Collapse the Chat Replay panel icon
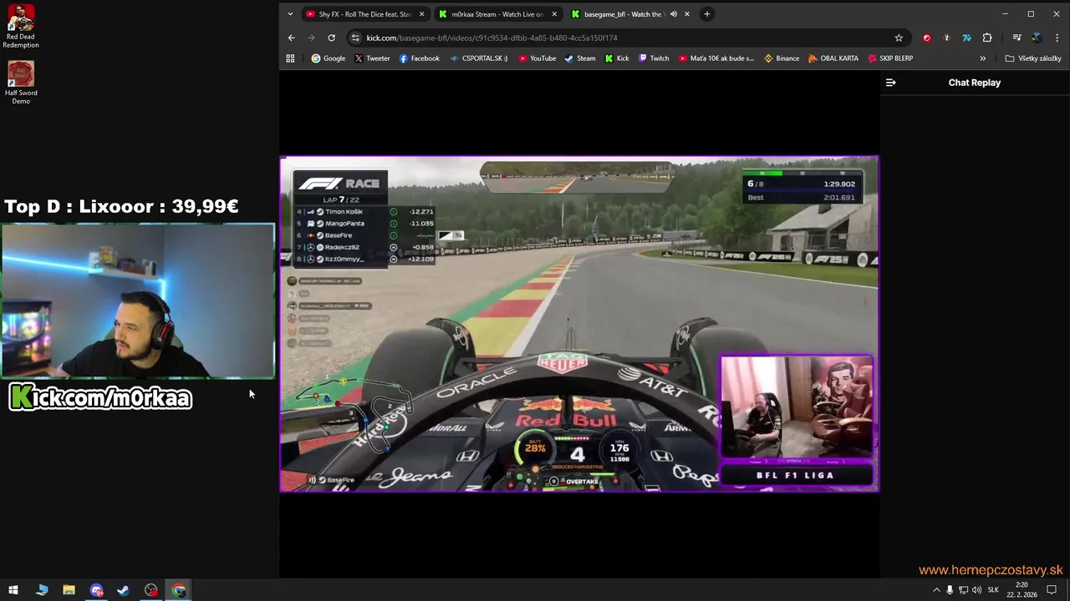 click(x=890, y=83)
